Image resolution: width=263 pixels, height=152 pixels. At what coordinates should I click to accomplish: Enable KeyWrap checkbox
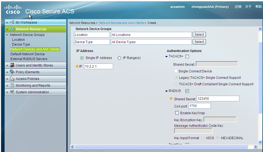177,113
